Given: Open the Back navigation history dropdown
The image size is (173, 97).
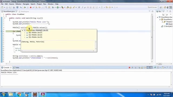Looking at the screenshot, I should [112, 7].
